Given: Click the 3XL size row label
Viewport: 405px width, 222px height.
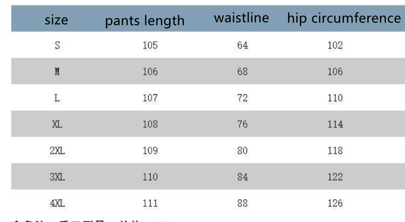Looking at the screenshot, I should point(57,177).
